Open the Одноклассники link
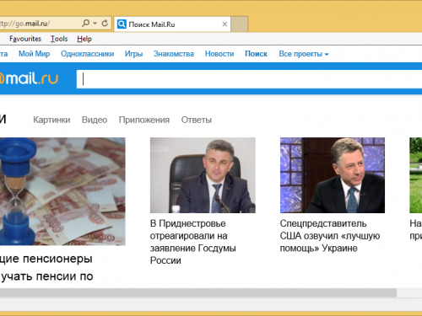This screenshot has width=422, height=316. click(88, 54)
